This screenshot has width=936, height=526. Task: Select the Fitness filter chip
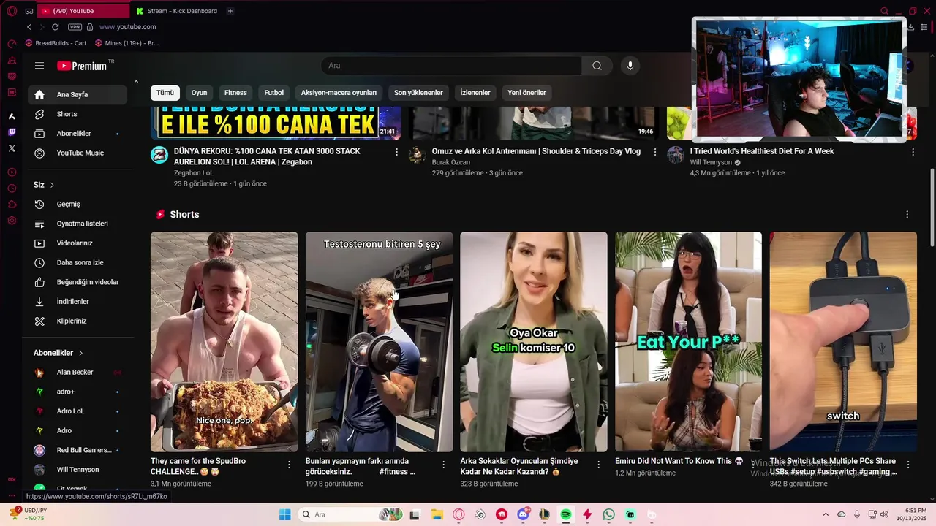pos(235,93)
